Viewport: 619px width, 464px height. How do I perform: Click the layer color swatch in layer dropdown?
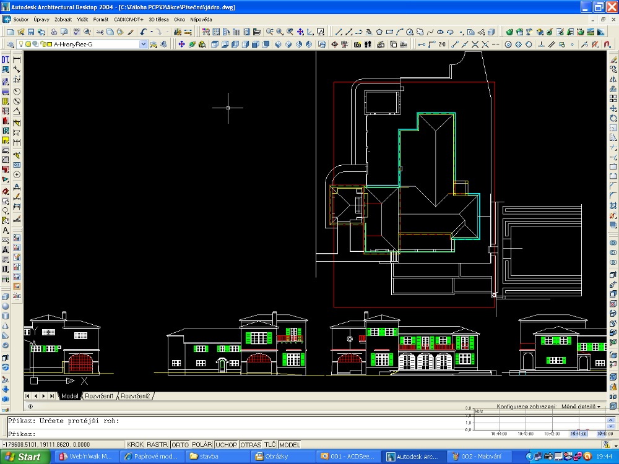[x=50, y=44]
